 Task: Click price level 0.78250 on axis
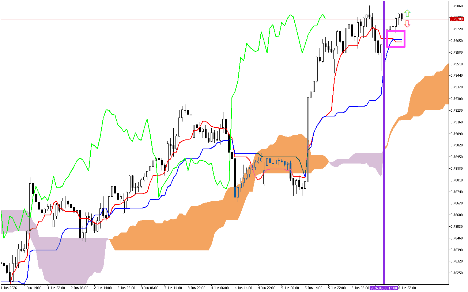click(457, 273)
